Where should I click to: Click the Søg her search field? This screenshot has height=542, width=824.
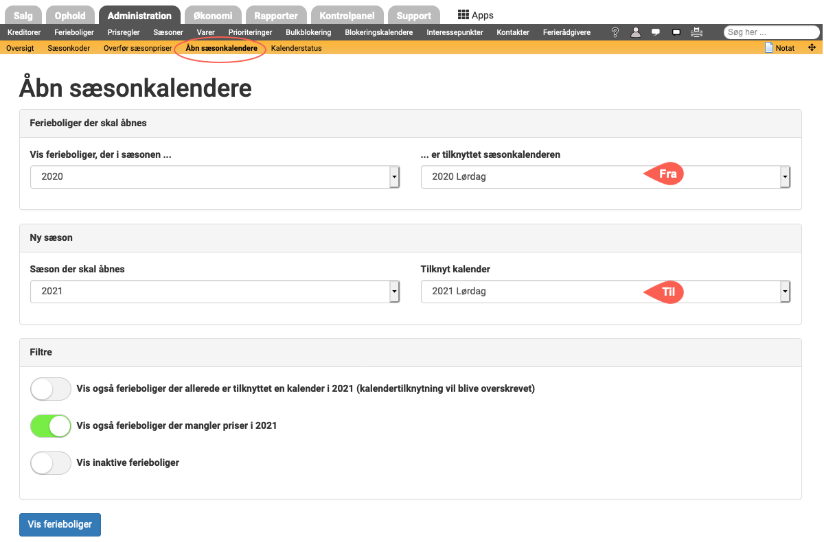click(x=772, y=32)
